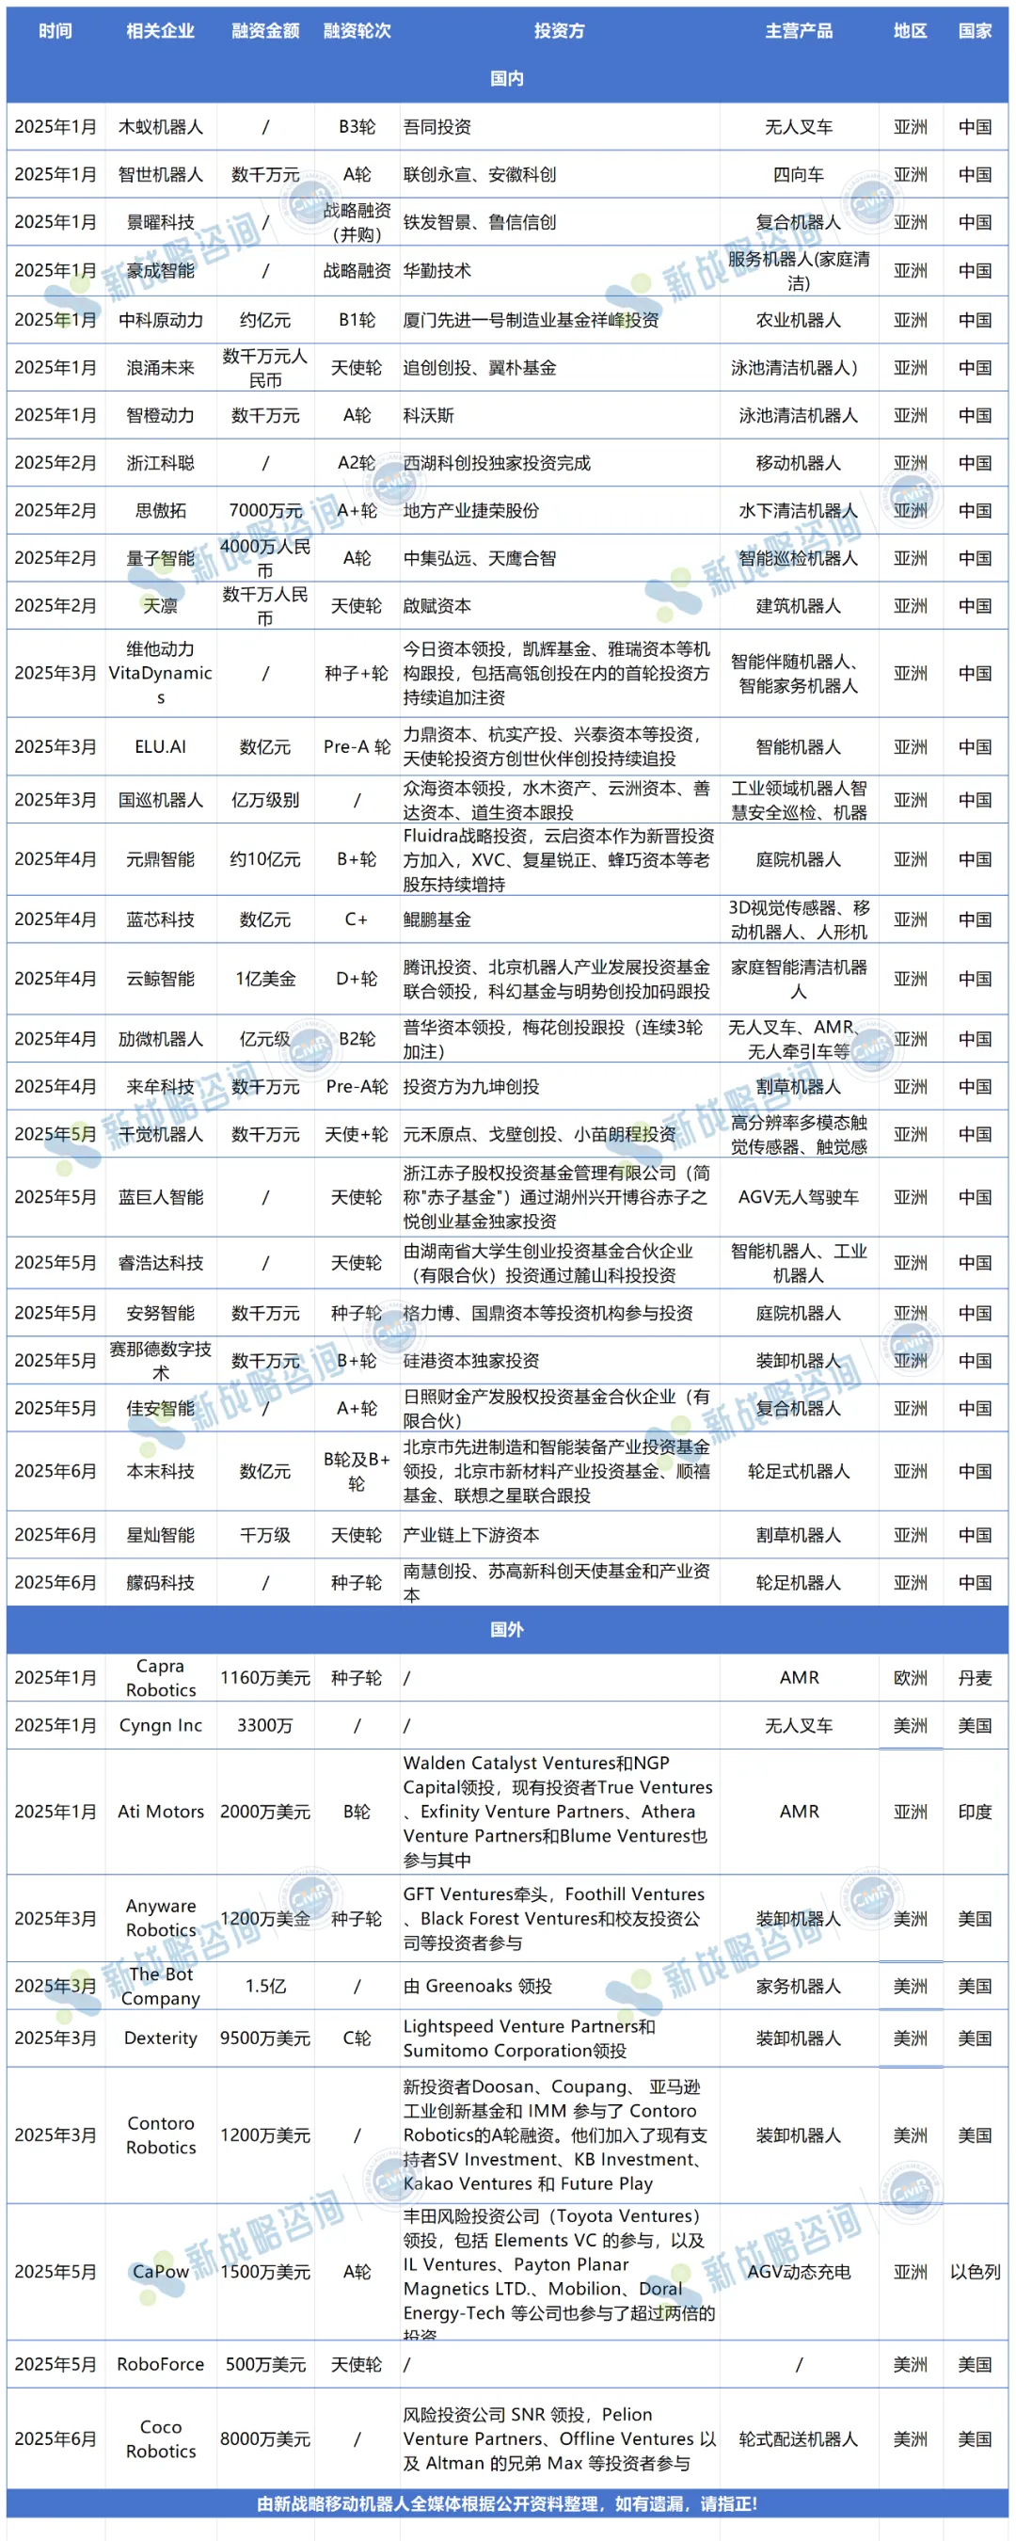Click product cell AGV无人驾驶车
The image size is (1016, 2541).
799,1196
